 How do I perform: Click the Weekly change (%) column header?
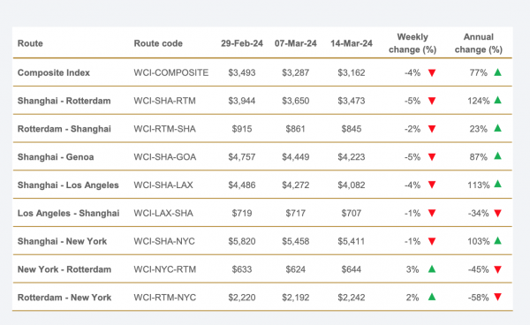[413, 43]
